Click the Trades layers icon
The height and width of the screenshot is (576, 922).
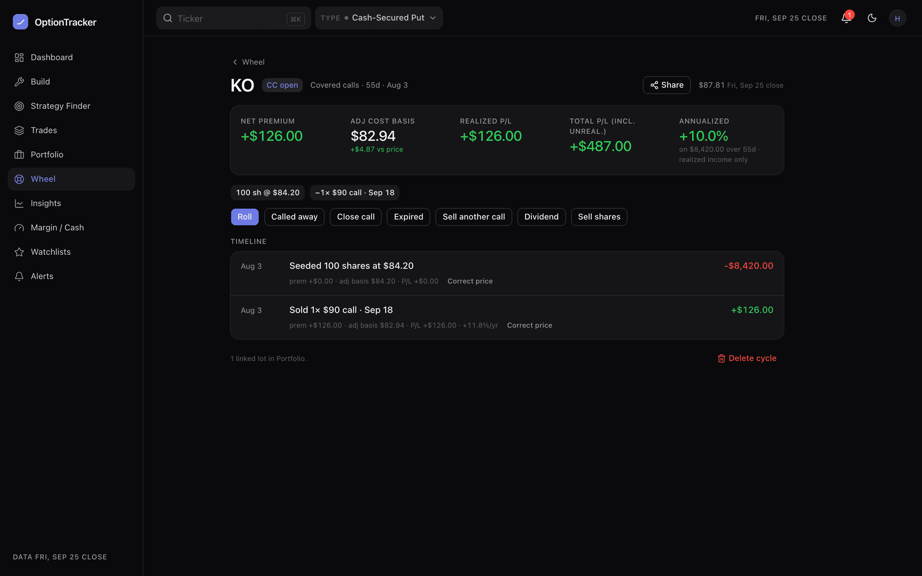(x=19, y=131)
